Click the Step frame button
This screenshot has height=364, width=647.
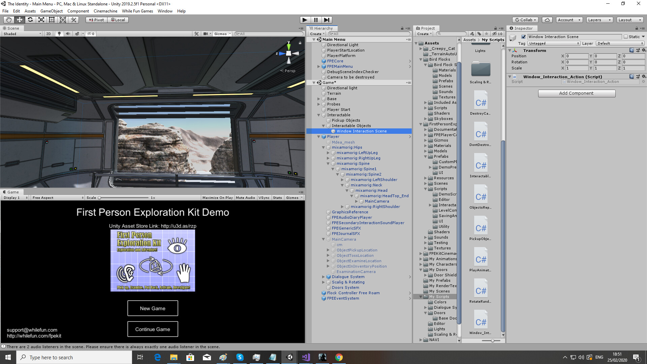pyautogui.click(x=327, y=20)
